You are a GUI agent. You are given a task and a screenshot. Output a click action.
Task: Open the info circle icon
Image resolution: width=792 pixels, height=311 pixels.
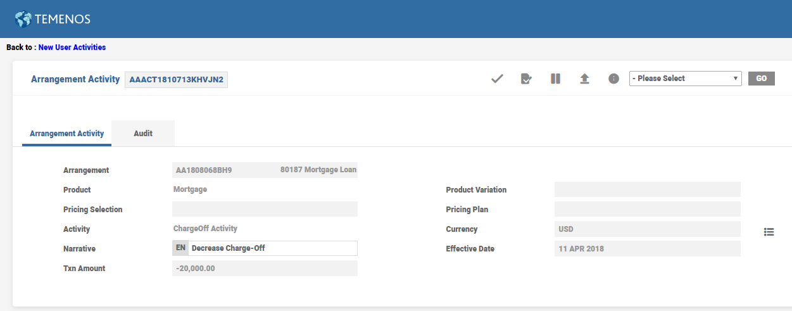coord(613,79)
